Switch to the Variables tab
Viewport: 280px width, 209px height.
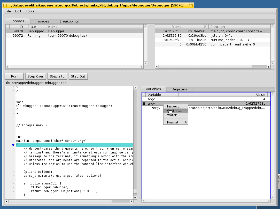153,89
